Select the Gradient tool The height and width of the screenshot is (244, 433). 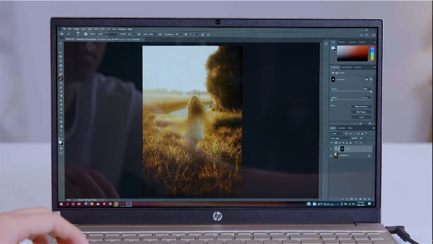click(61, 96)
